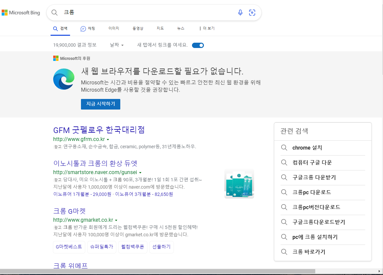Click the G마켓베스트 chip
383x275 pixels.
pos(69,247)
